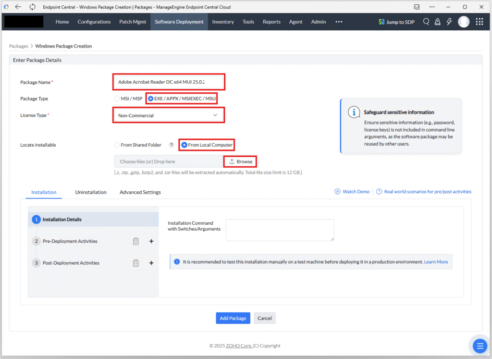
Task: Click the help icon beside From Shared Folder
Action: point(171,145)
